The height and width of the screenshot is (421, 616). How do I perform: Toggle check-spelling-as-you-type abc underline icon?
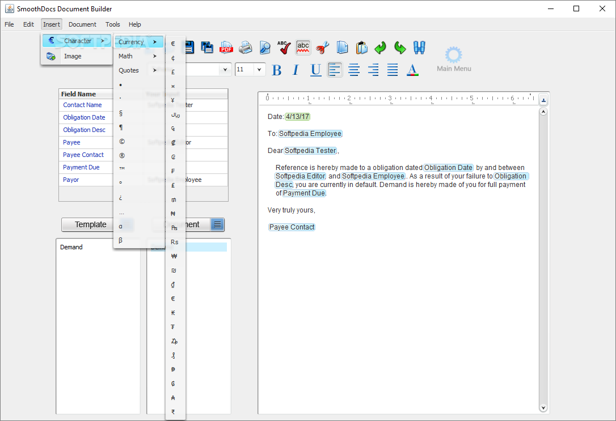[x=303, y=48]
